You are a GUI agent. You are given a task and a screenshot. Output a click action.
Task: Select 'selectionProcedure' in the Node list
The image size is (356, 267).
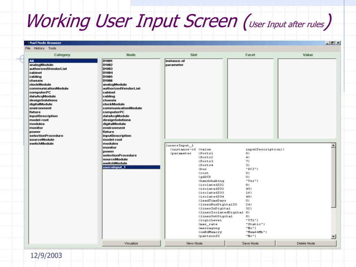(x=120, y=155)
